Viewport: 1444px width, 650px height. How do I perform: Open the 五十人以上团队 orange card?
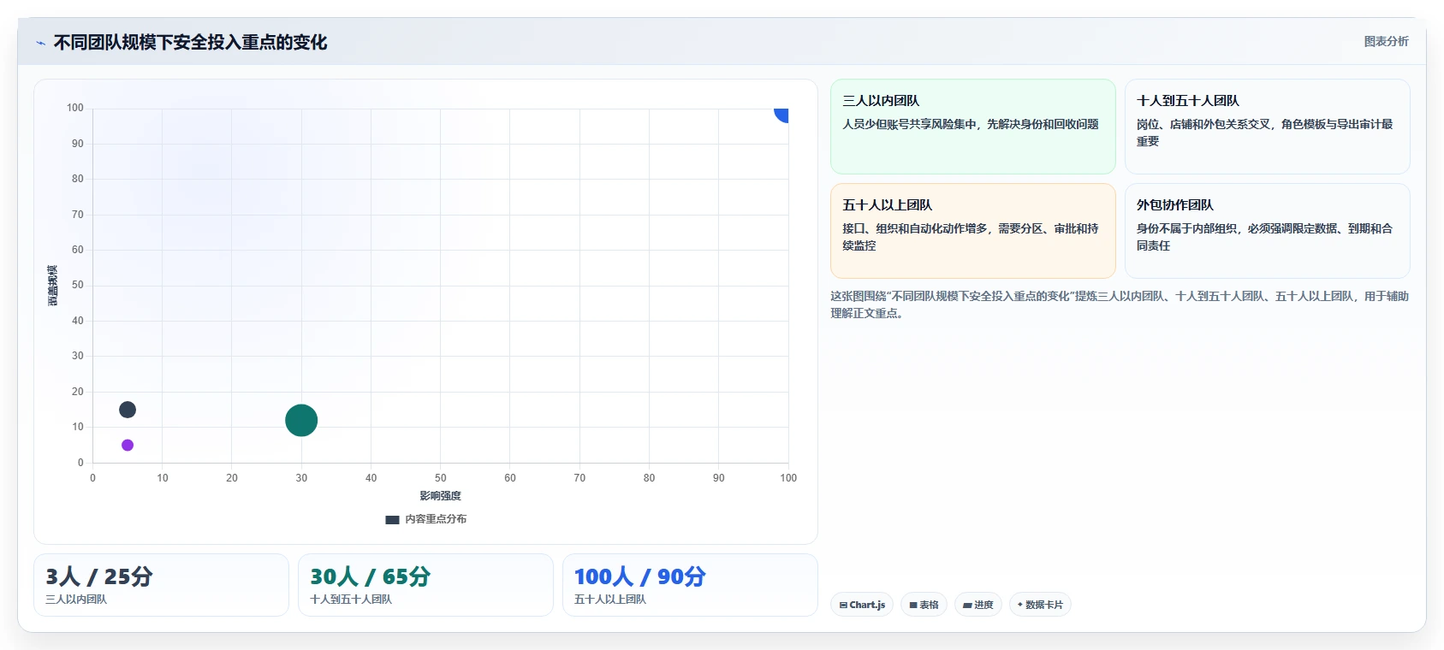[x=973, y=231]
